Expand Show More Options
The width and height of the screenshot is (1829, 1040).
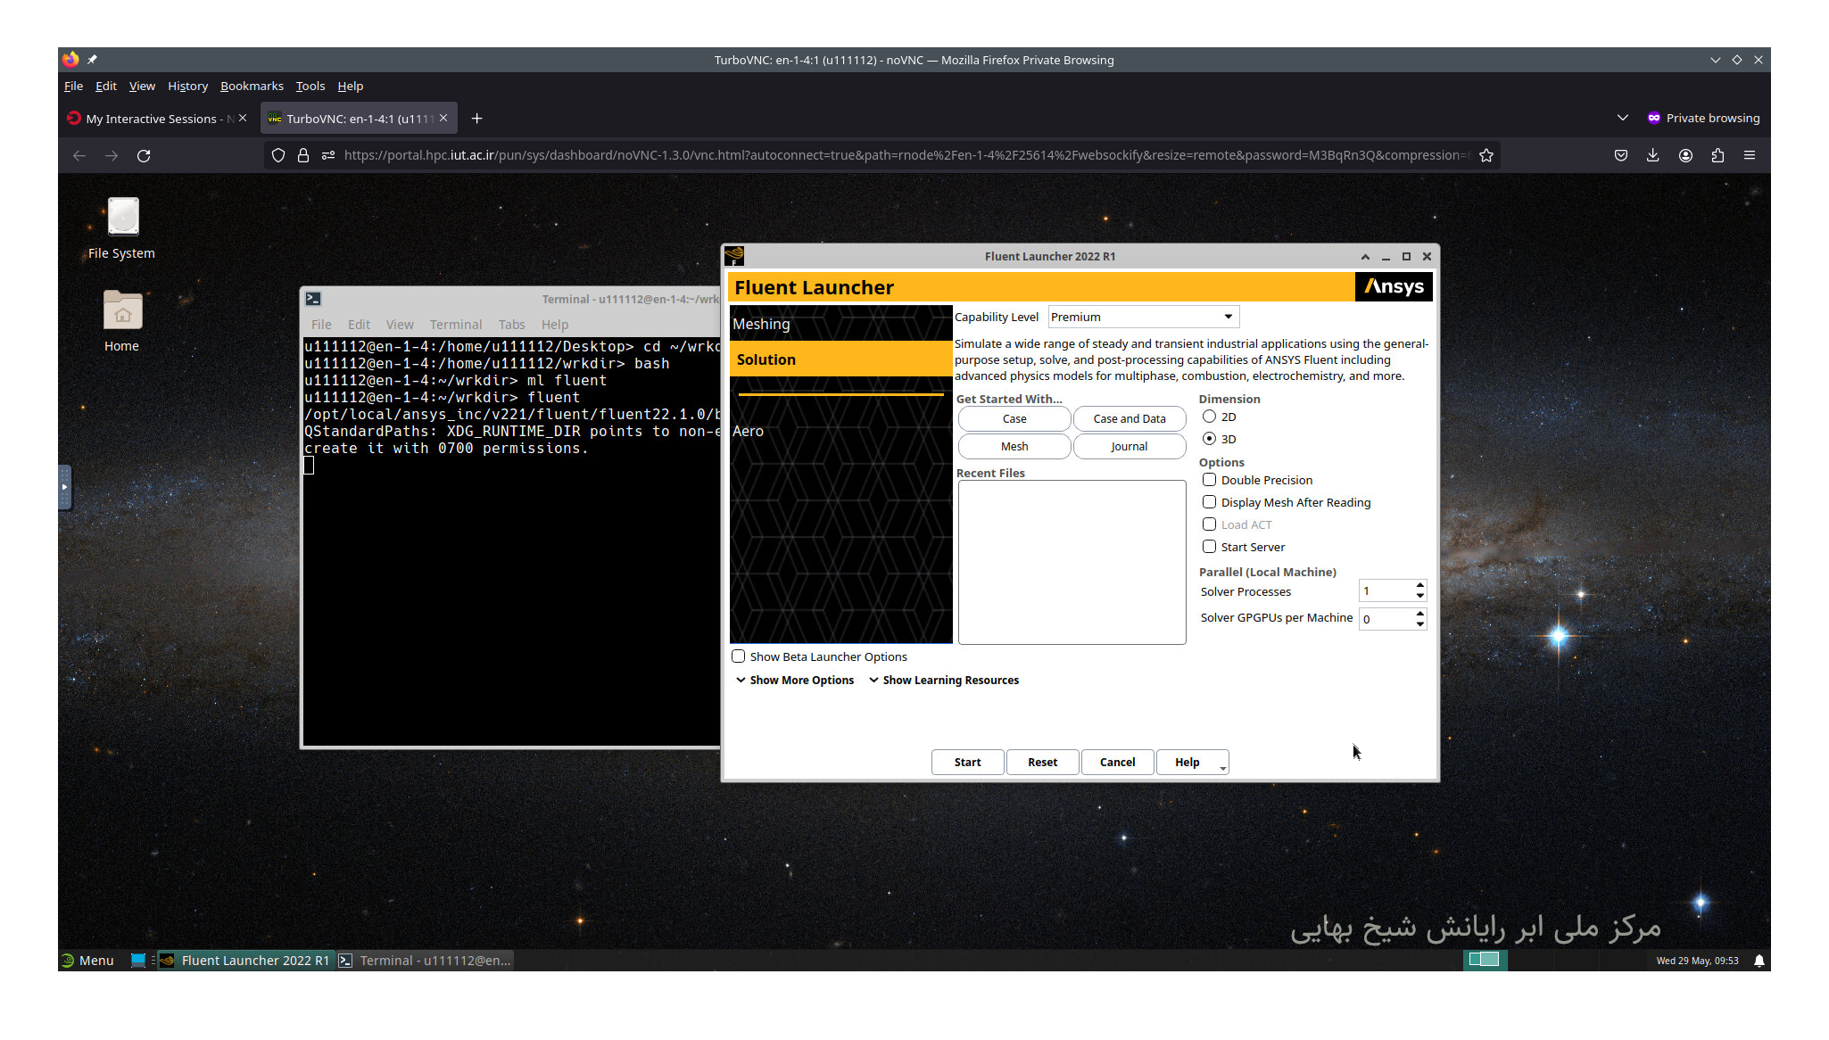click(794, 680)
